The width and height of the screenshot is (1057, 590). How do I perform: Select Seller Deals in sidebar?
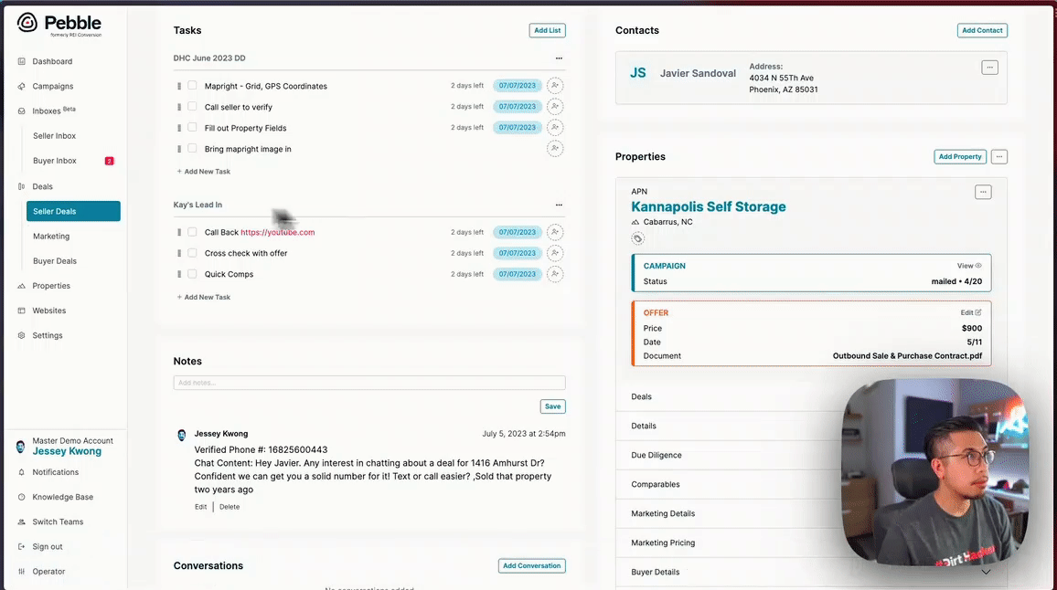[73, 211]
